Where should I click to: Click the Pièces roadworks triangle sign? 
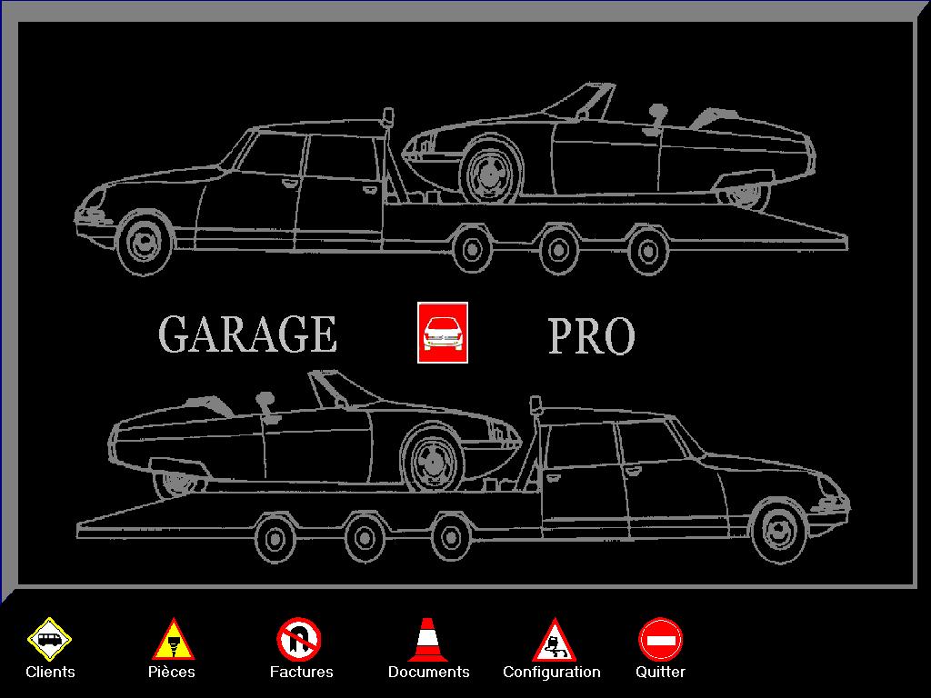tap(172, 639)
